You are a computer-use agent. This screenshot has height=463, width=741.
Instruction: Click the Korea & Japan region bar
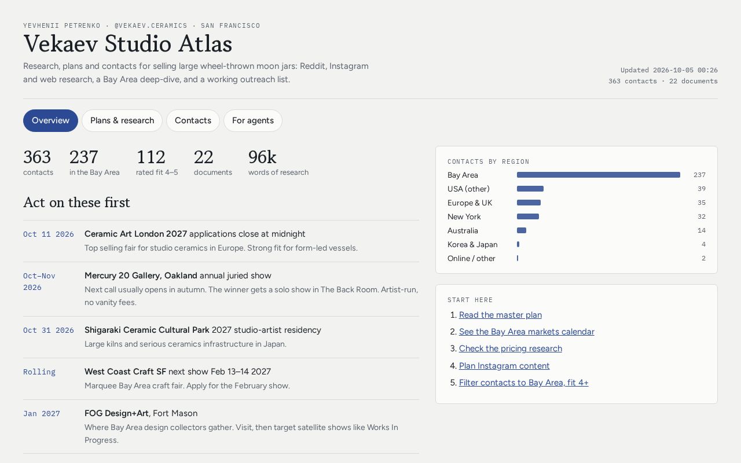(x=518, y=244)
